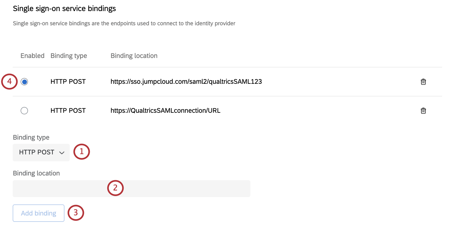Click the Add binding button
The image size is (449, 225).
[38, 213]
